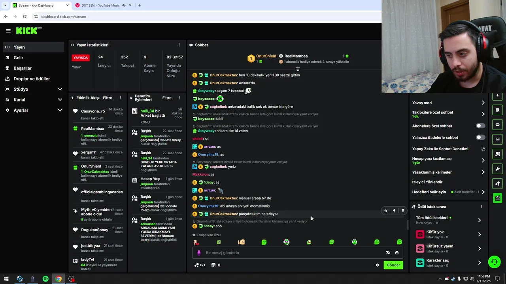Select the fish emote in Takipçilere Özel row
The image size is (506, 284).
pos(242,242)
